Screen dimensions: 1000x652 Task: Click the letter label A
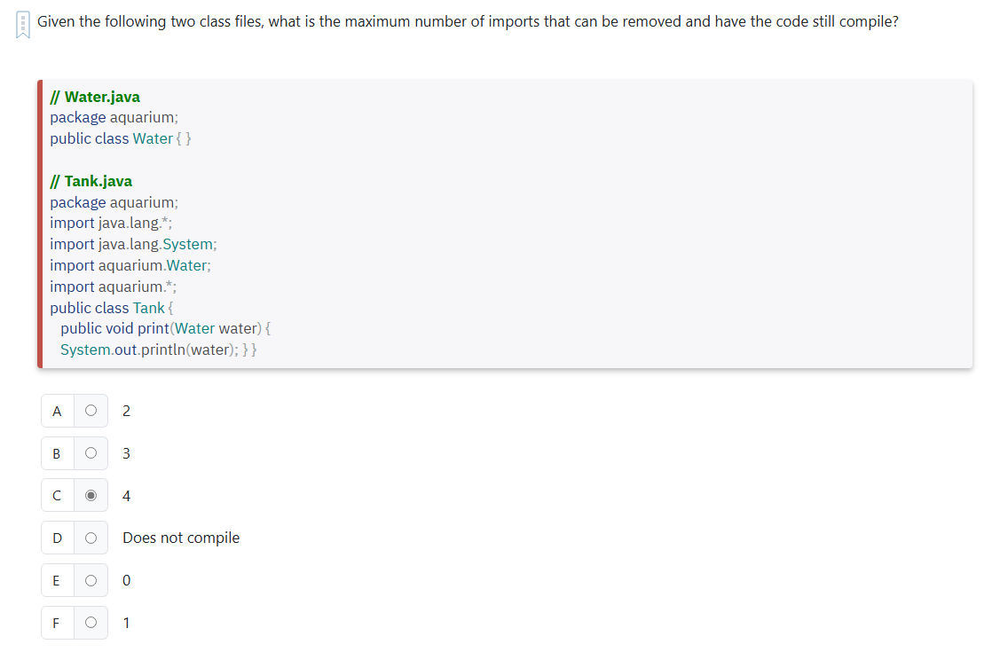[x=57, y=411]
